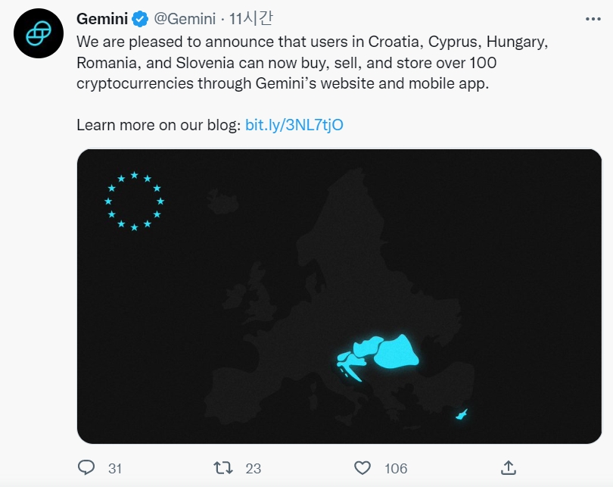The height and width of the screenshot is (487, 613).
Task: Click the 'Learn more on our blog' text
Action: pos(159,125)
